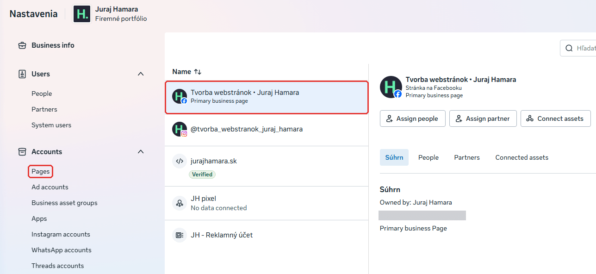Click the Name column header
Screen dimensions: 596x274
tap(181, 72)
